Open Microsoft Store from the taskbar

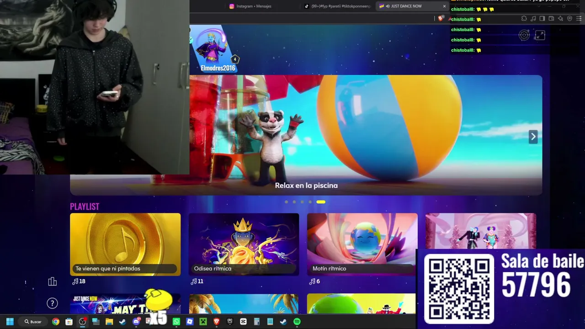click(69, 322)
